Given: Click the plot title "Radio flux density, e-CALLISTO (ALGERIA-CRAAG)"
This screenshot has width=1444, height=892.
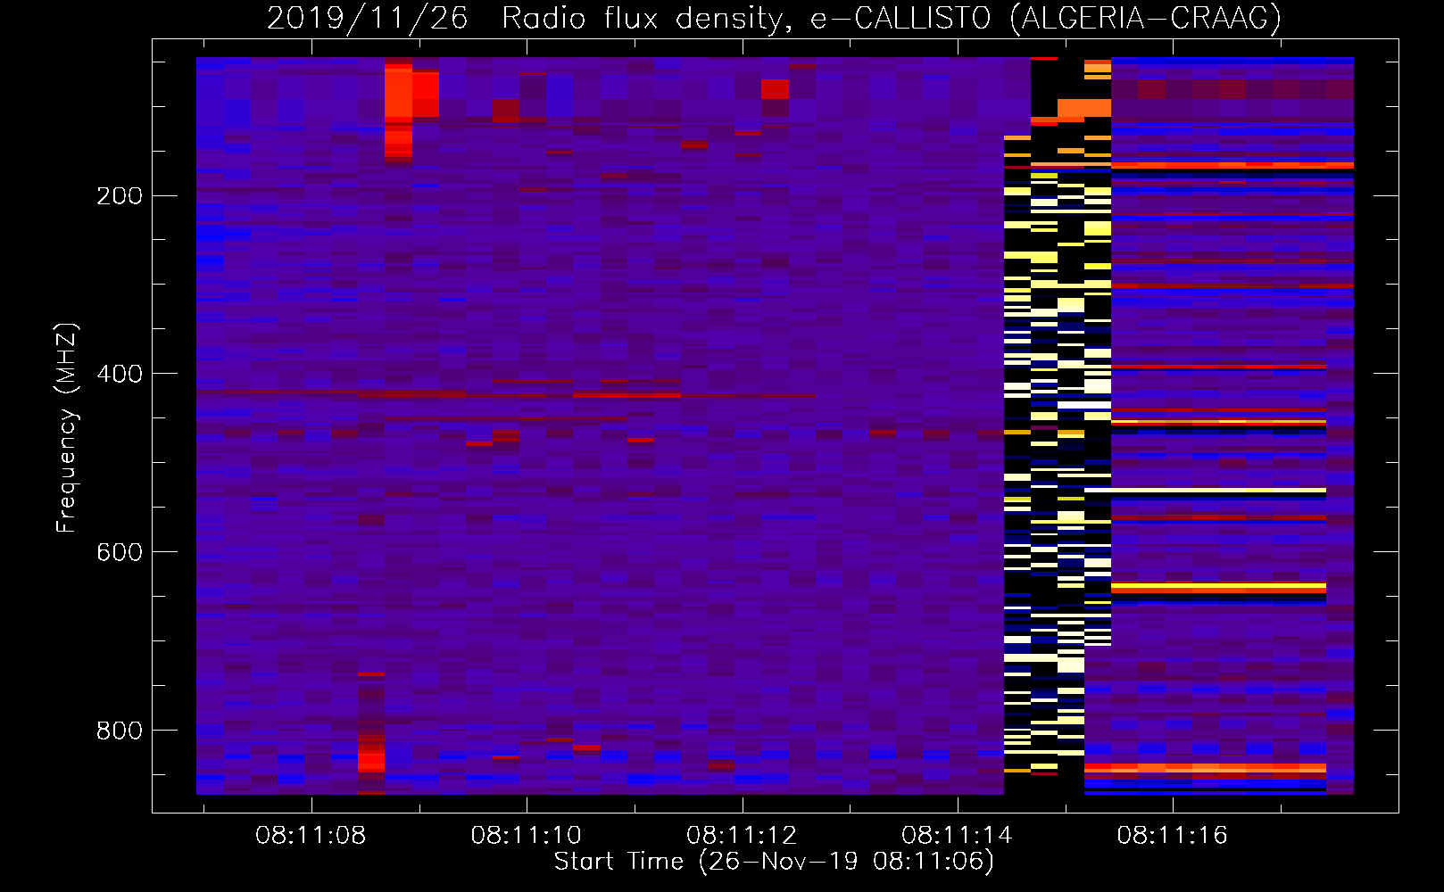Looking at the screenshot, I should (892, 18).
